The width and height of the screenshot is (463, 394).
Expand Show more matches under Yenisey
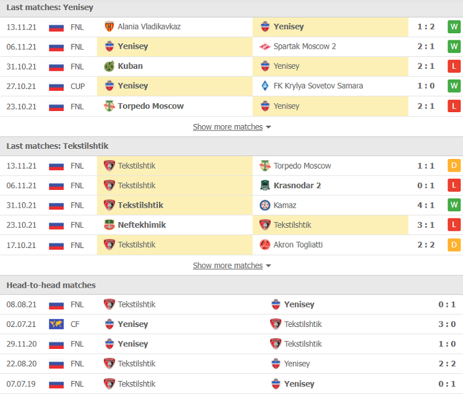click(x=228, y=127)
